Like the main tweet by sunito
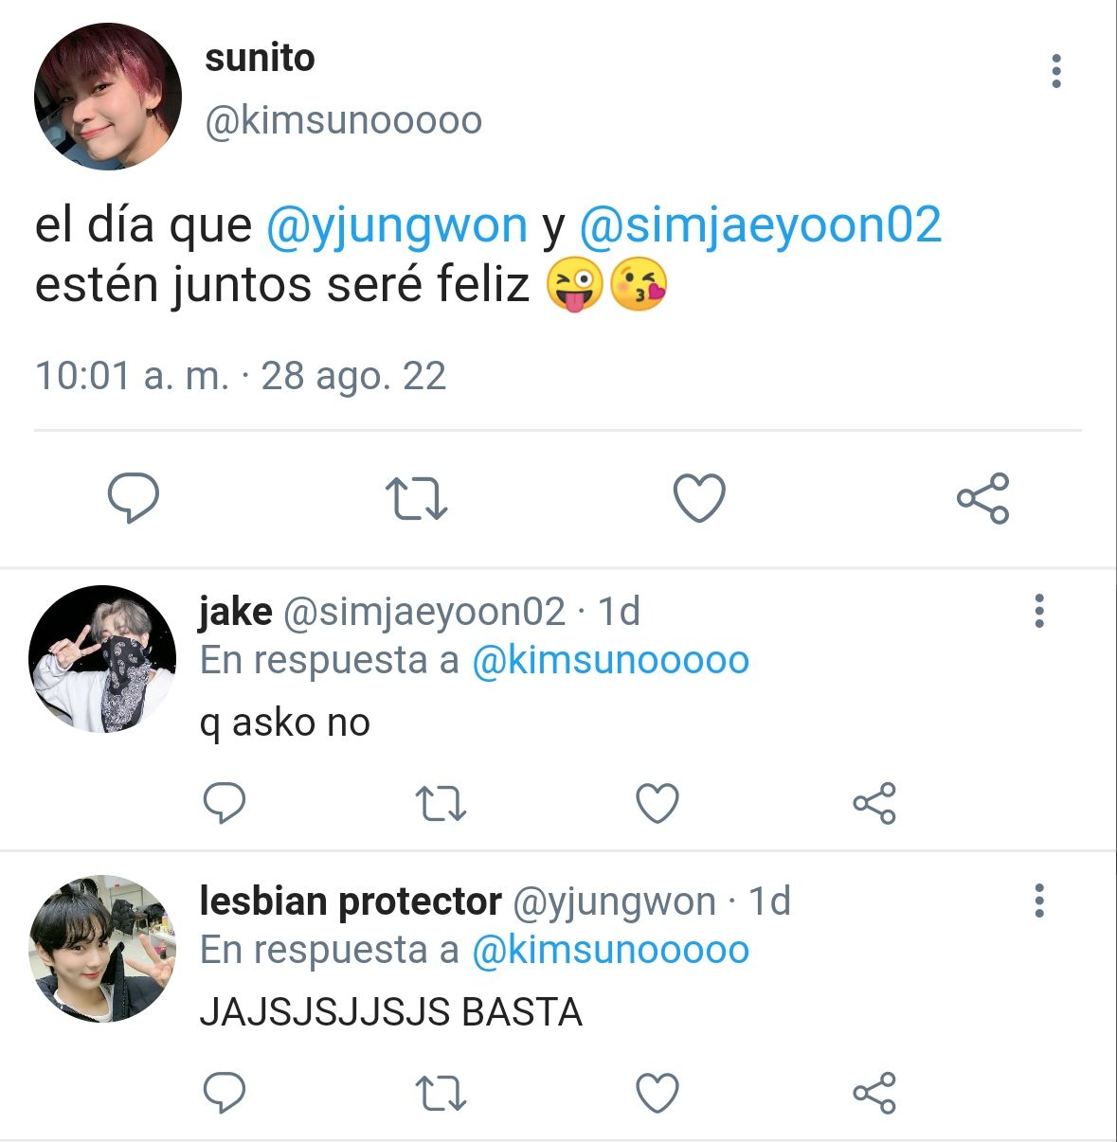The width and height of the screenshot is (1117, 1142). [699, 498]
